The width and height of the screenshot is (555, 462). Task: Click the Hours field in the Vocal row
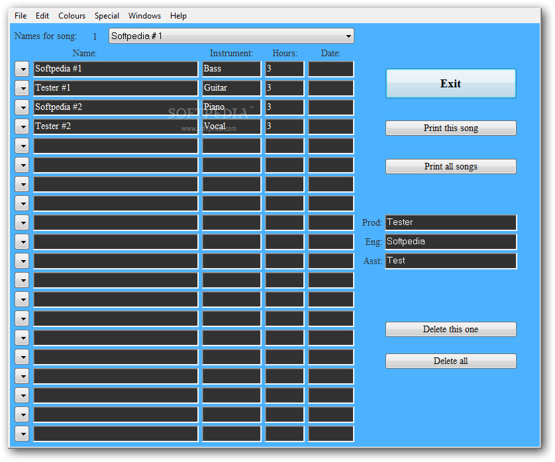click(x=285, y=126)
